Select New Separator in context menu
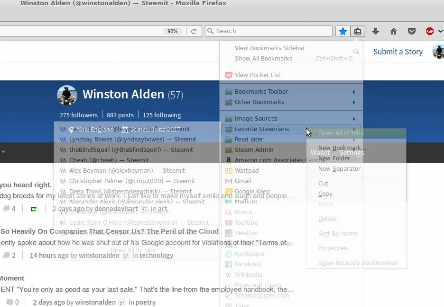This screenshot has height=307, width=444. click(356, 169)
